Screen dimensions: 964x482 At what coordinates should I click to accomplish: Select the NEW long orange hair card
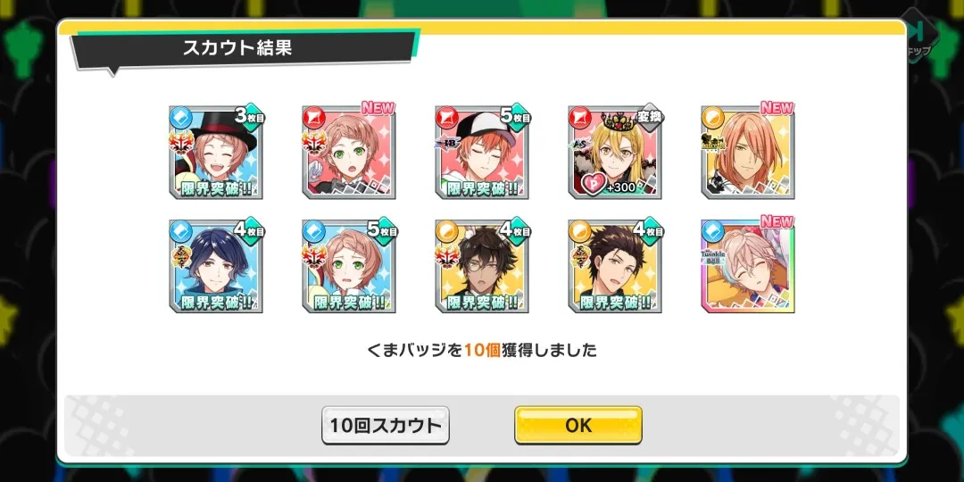click(748, 153)
